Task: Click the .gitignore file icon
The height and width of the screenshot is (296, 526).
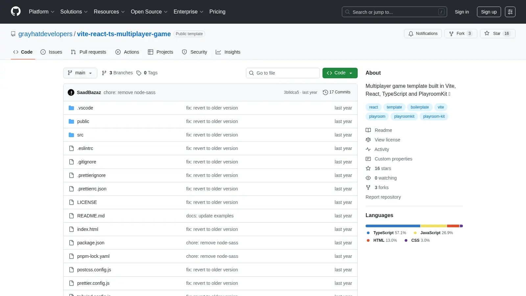Action: 71,162
